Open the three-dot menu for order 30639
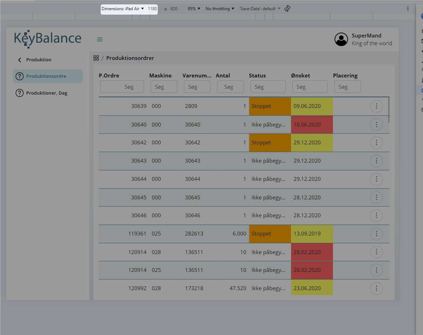Viewport: 423px width, 335px height. click(376, 106)
